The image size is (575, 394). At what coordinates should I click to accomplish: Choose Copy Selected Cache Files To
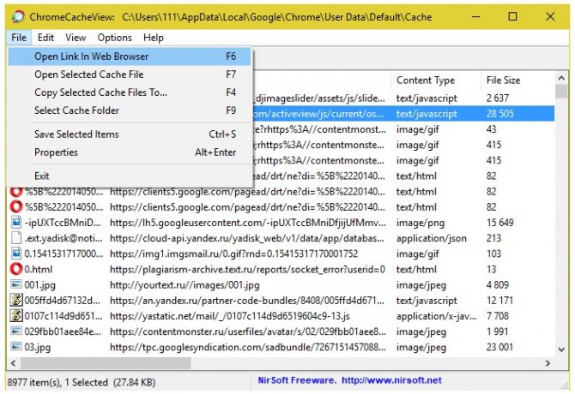pyautogui.click(x=100, y=93)
